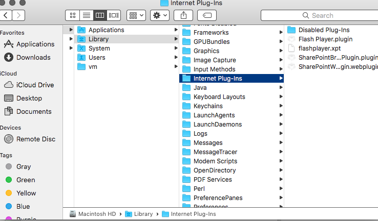Open the Keychains folder
This screenshot has height=221, width=378.
pos(232,106)
